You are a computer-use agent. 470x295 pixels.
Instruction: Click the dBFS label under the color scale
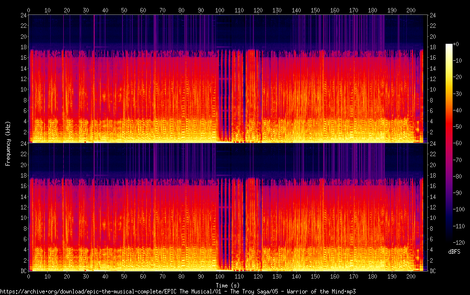click(x=454, y=252)
